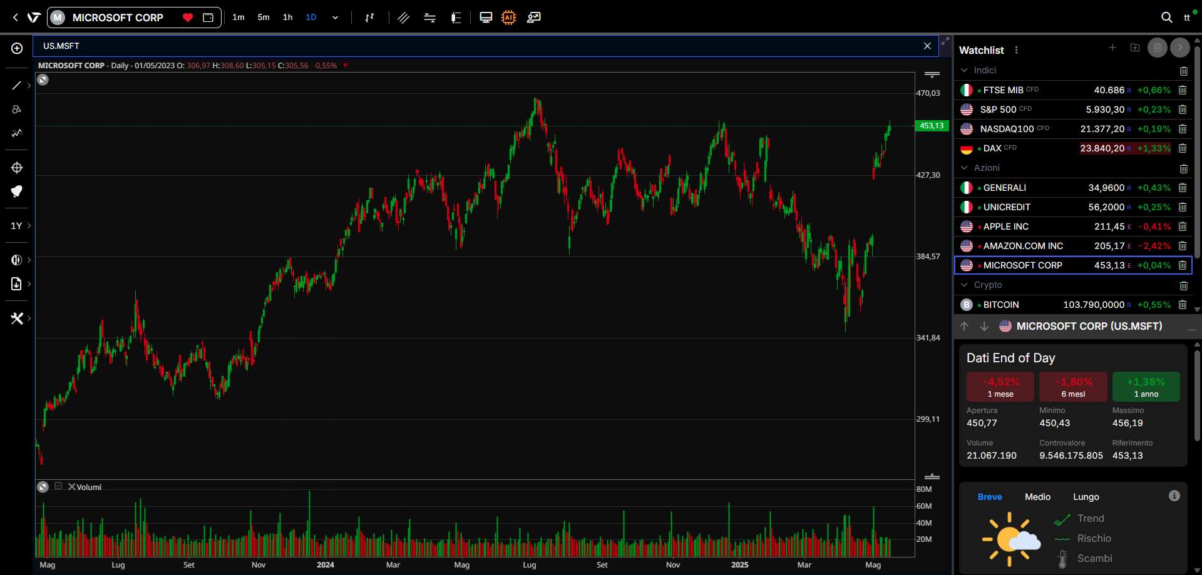The width and height of the screenshot is (1202, 575).
Task: Switch to the Medio tab
Action: click(1038, 497)
